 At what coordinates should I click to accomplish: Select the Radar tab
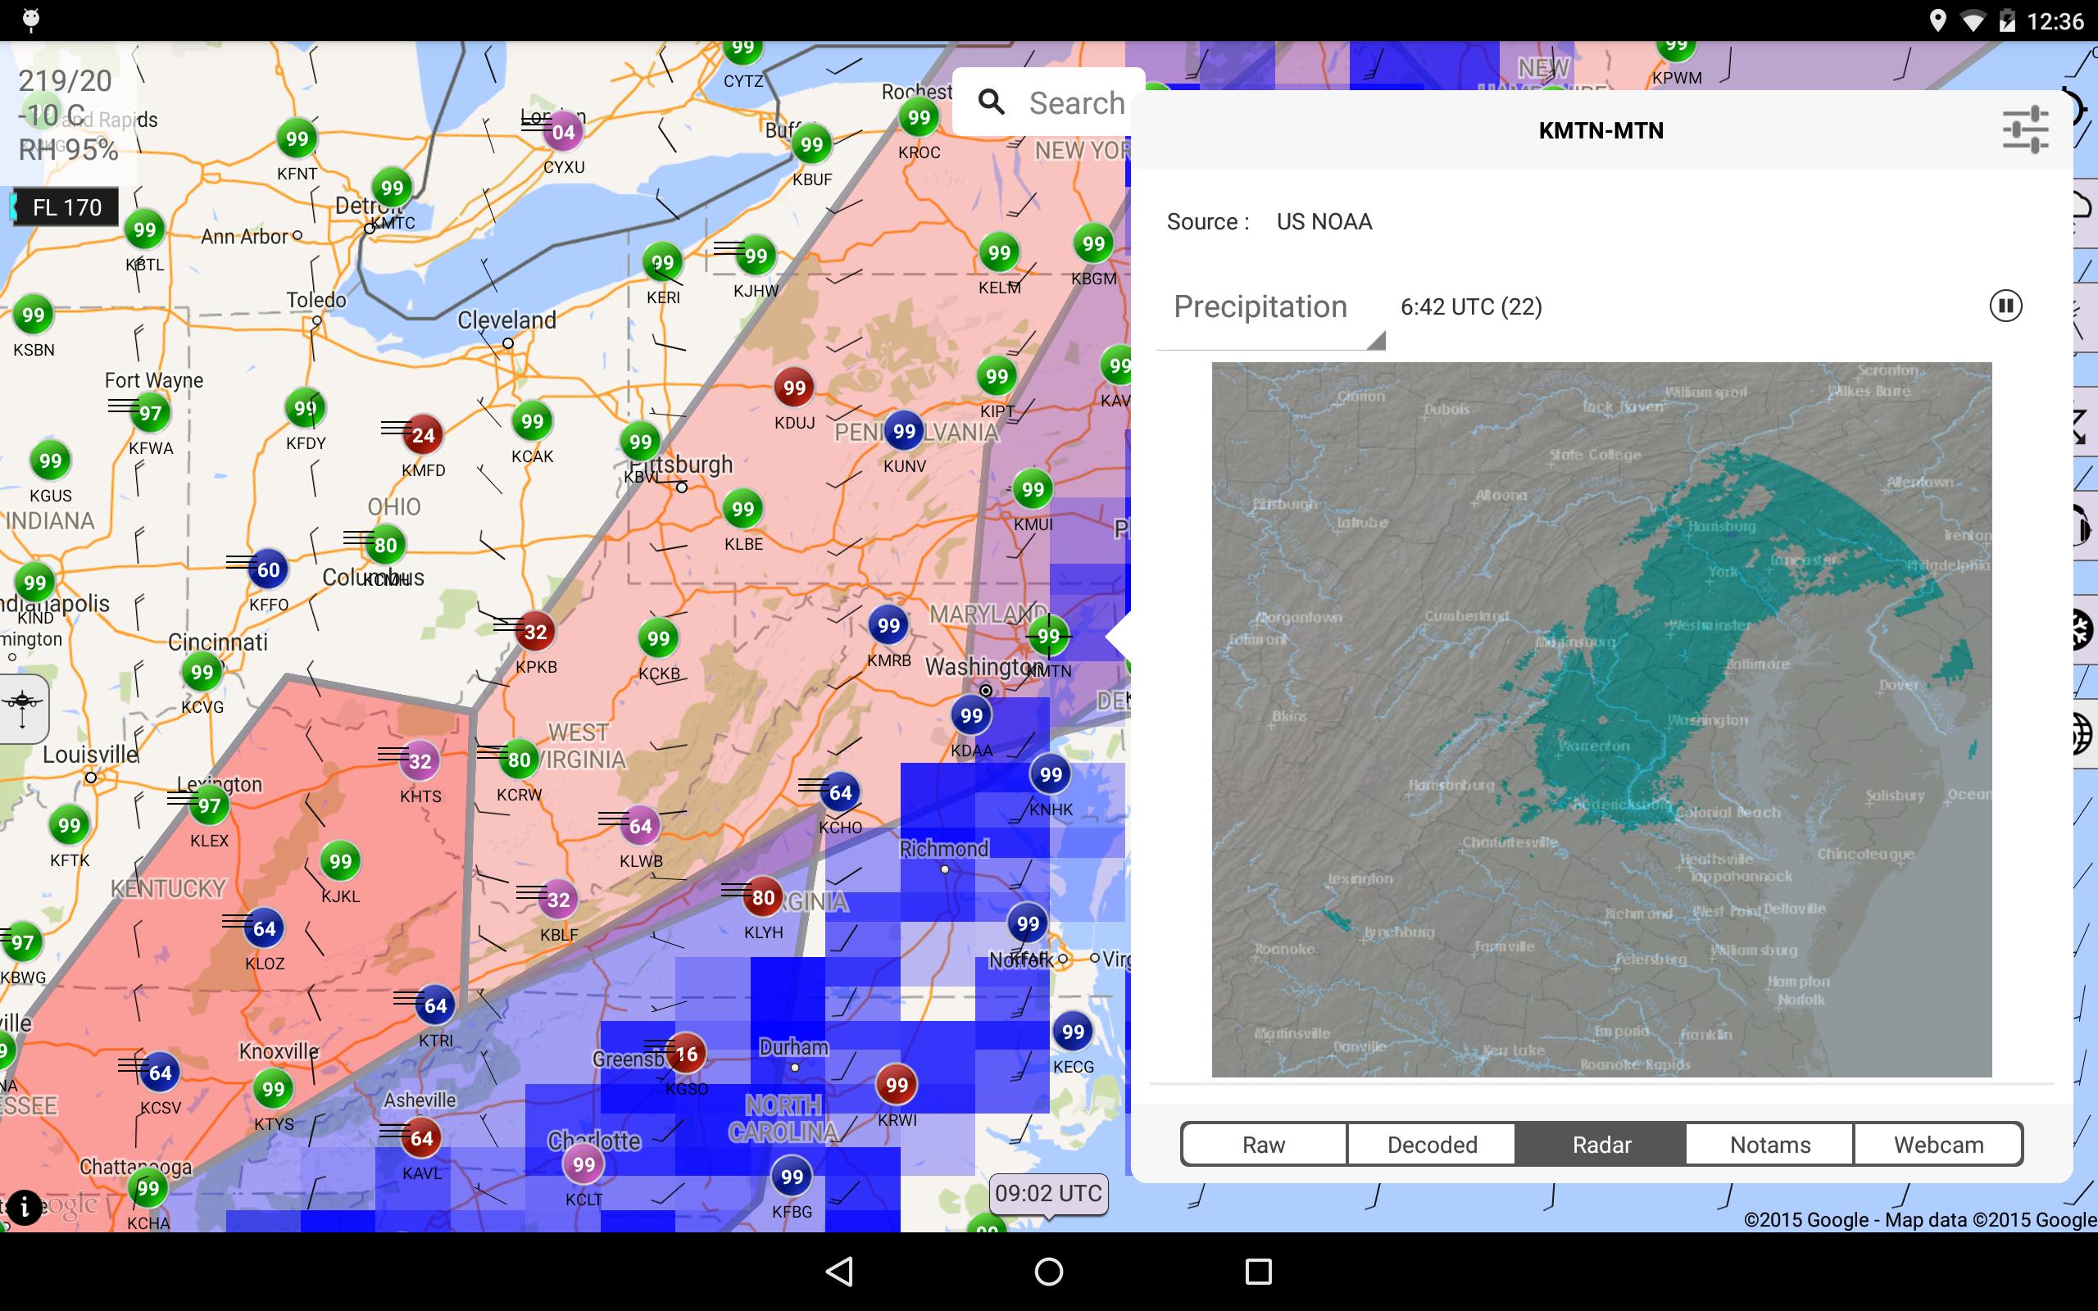[1601, 1145]
